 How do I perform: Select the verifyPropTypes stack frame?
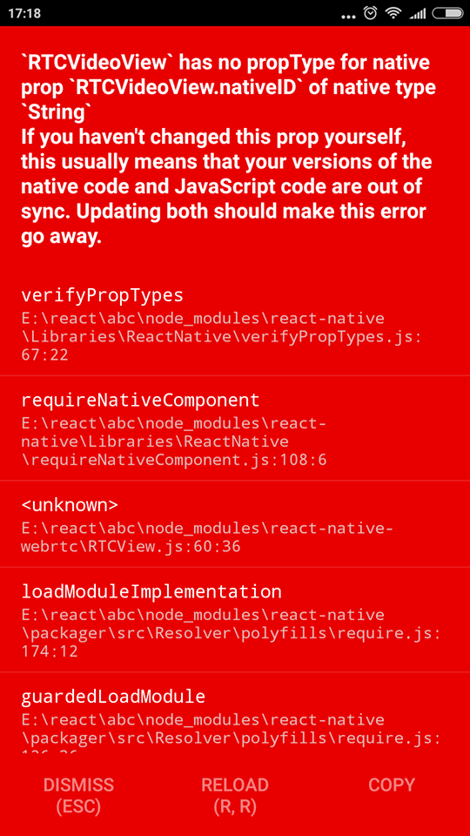click(x=235, y=324)
